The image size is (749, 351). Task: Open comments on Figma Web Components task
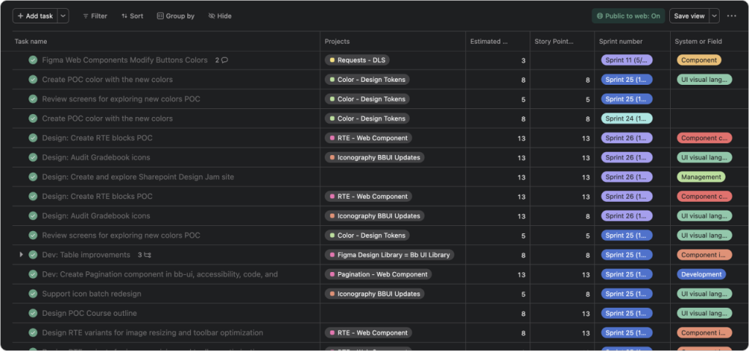[x=225, y=60]
